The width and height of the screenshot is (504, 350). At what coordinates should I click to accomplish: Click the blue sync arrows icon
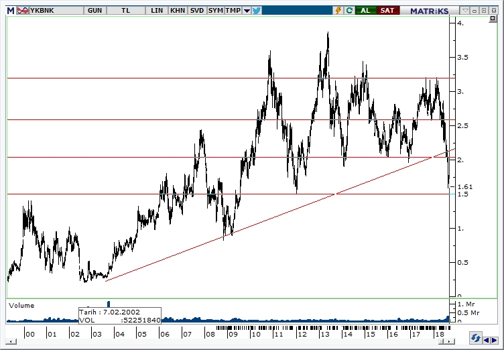[475, 339]
